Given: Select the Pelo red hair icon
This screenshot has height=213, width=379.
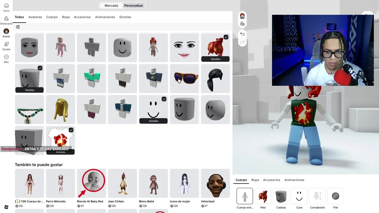Looking at the screenshot, I should (x=263, y=196).
